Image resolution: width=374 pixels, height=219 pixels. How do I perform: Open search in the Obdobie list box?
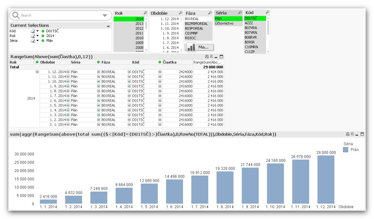click(181, 13)
